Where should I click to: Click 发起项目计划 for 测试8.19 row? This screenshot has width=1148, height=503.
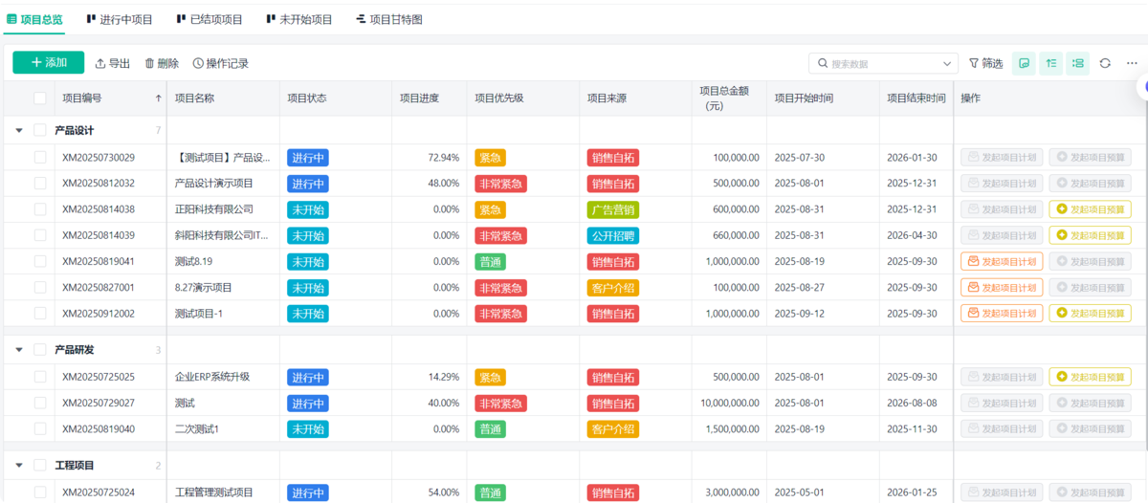(1000, 261)
